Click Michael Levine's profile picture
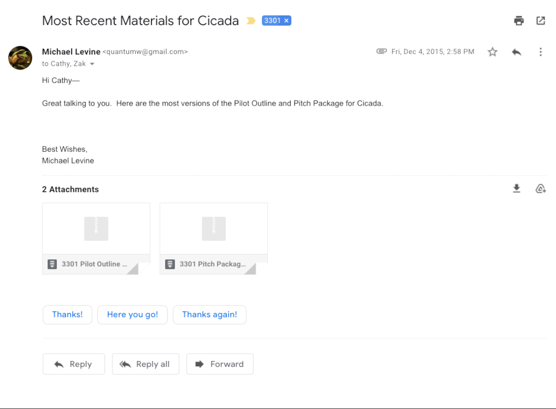 20,58
